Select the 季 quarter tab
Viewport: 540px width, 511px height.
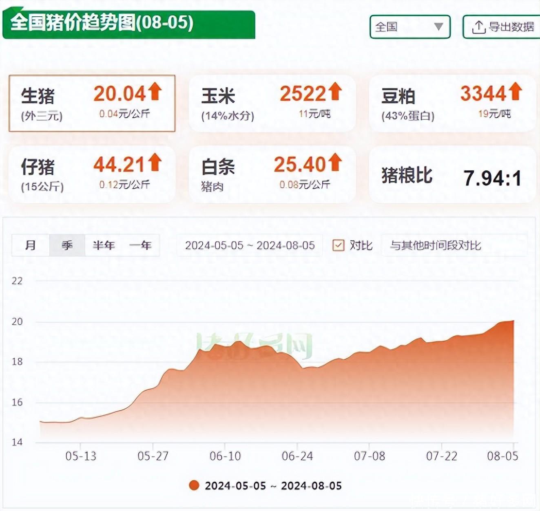click(x=67, y=245)
